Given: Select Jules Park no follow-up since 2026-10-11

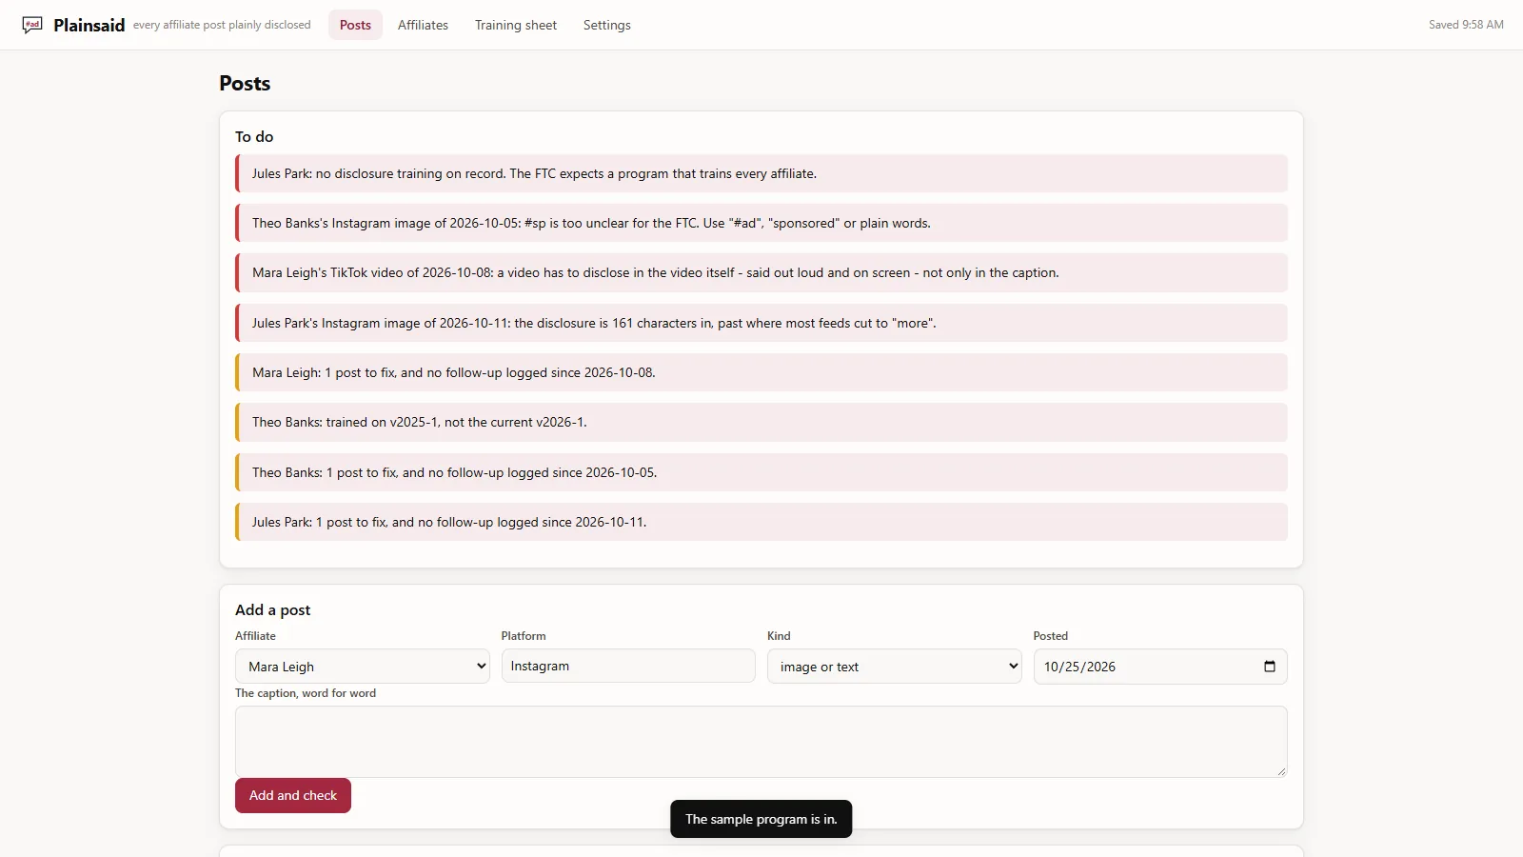Looking at the screenshot, I should (761, 522).
